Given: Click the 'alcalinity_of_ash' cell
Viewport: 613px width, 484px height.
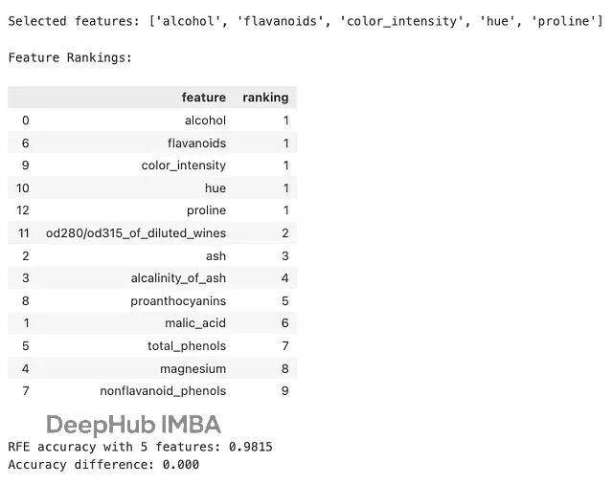Looking at the screenshot, I should (x=178, y=278).
